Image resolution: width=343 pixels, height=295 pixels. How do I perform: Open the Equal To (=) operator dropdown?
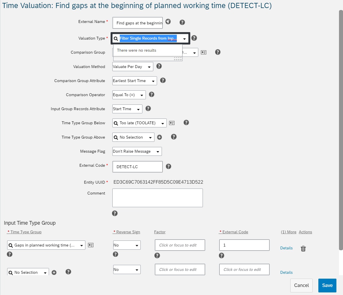(x=129, y=95)
